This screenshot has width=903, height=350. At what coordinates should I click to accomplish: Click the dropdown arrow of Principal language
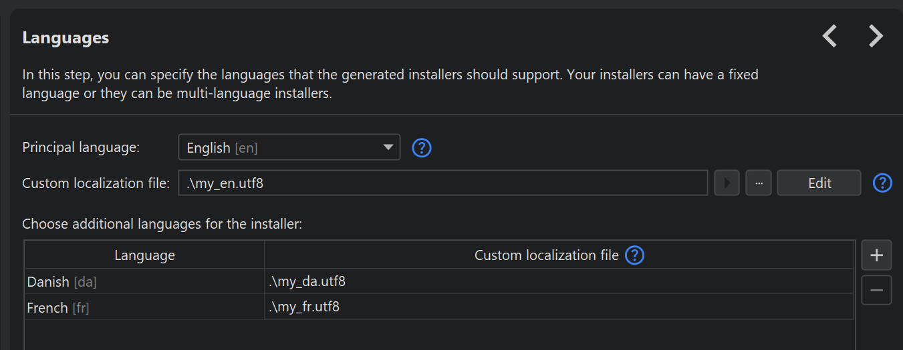[388, 147]
